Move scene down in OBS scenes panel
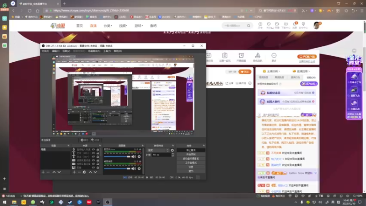Image resolution: width=366 pixels, height=206 pixels. pyautogui.click(x=59, y=172)
